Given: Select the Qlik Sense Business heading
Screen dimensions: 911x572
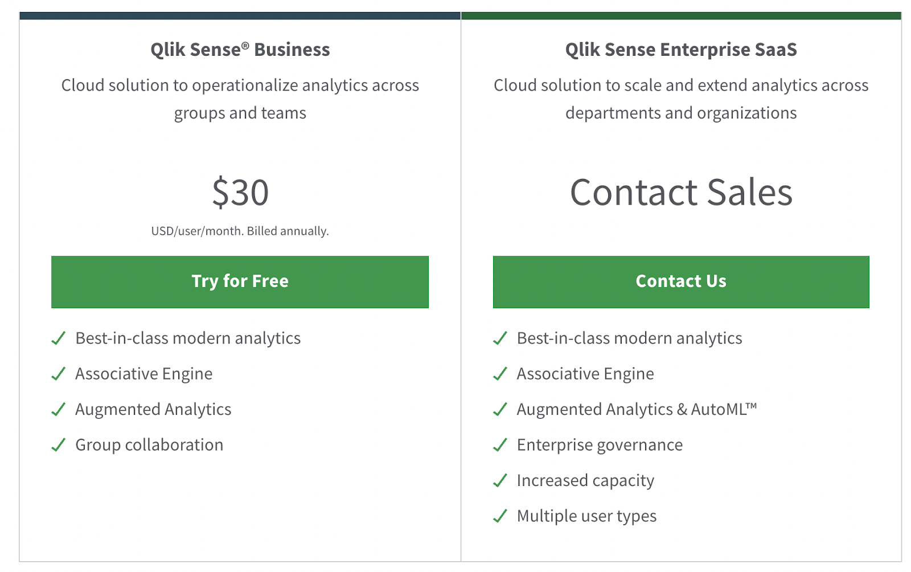Looking at the screenshot, I should click(240, 50).
